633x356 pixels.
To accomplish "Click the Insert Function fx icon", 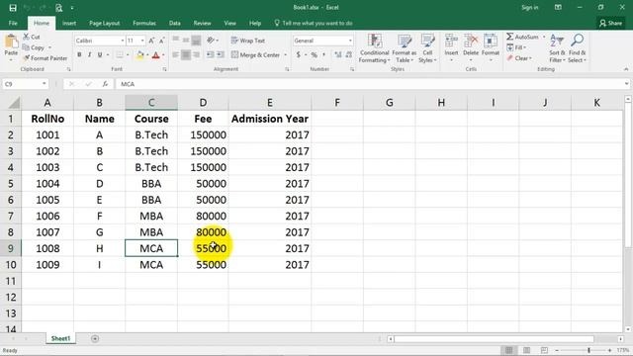I will [105, 84].
